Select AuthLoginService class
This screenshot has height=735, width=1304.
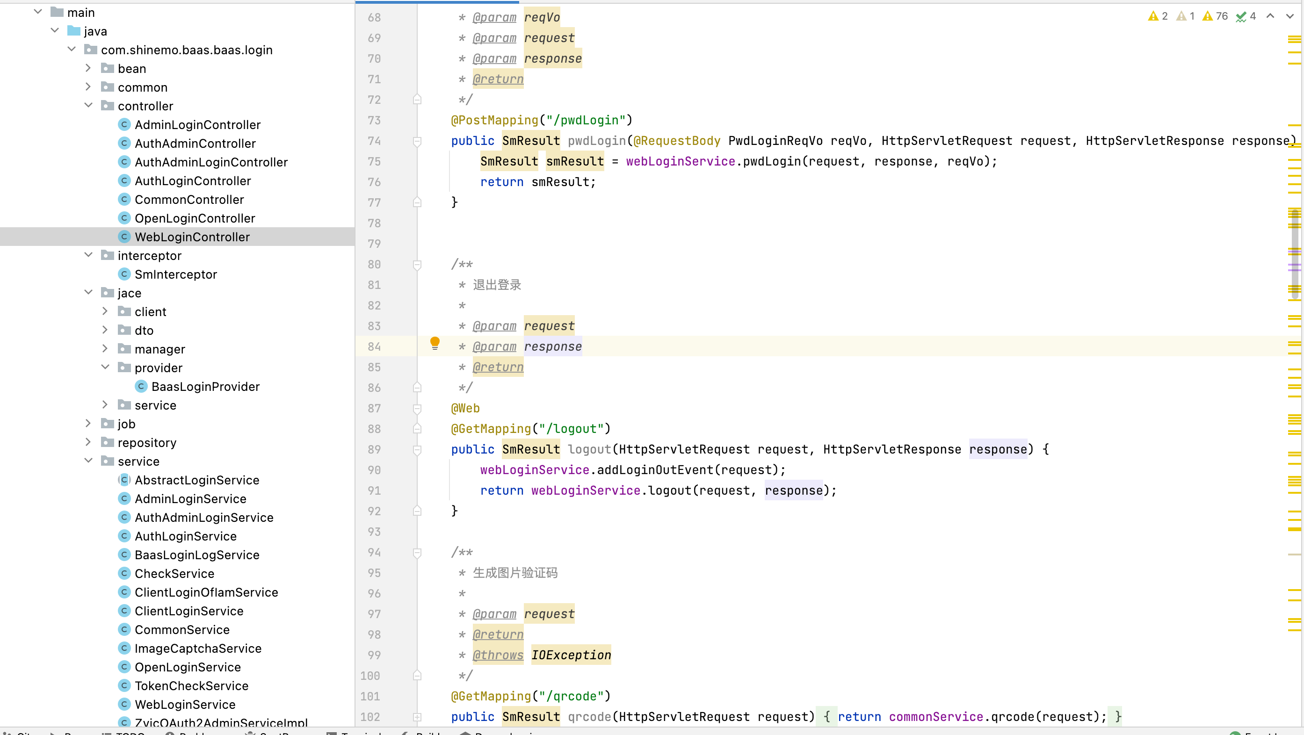click(185, 536)
